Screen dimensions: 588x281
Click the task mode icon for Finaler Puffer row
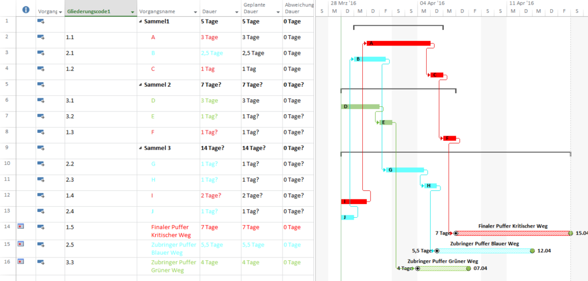(x=41, y=227)
